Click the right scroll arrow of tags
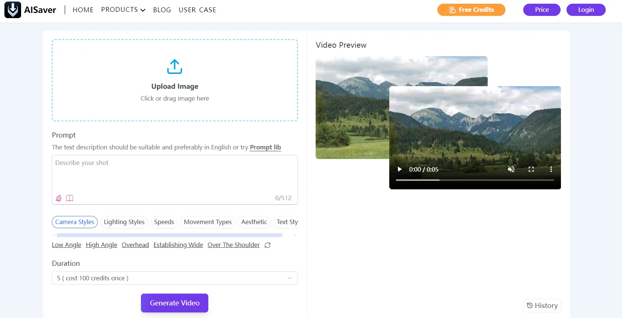This screenshot has width=622, height=318. tap(295, 235)
